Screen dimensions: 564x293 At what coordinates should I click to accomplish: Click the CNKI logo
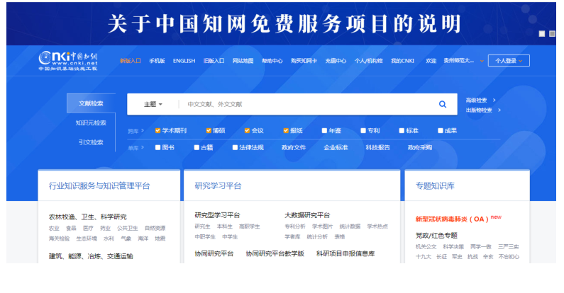pos(67,61)
